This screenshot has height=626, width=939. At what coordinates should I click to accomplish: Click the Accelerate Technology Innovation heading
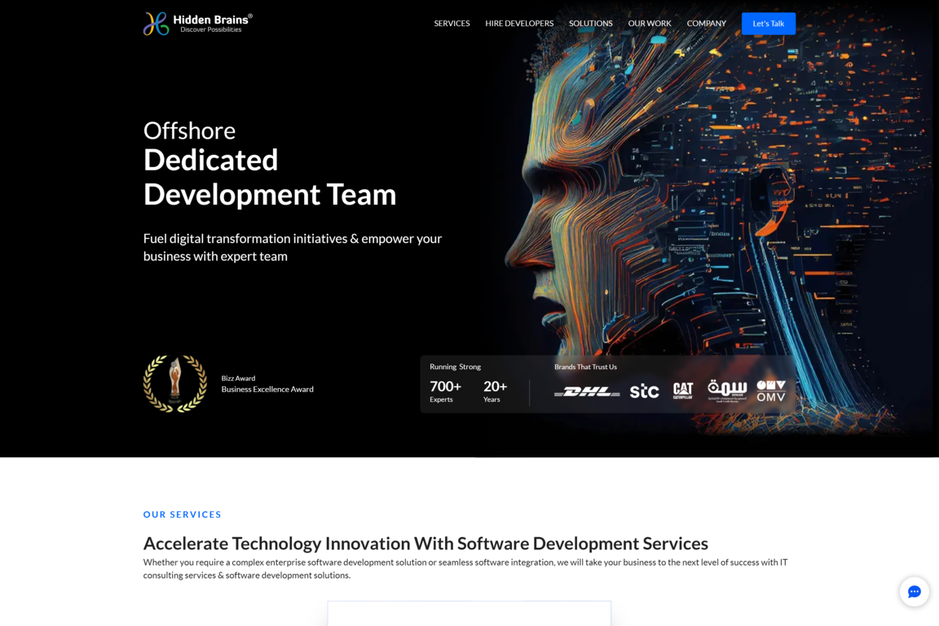425,544
